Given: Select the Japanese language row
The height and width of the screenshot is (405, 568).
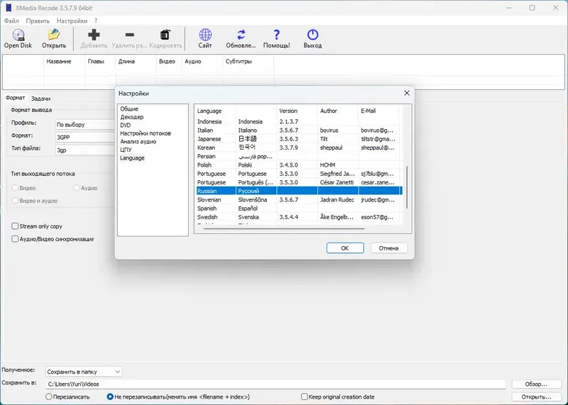Looking at the screenshot, I should [299, 139].
